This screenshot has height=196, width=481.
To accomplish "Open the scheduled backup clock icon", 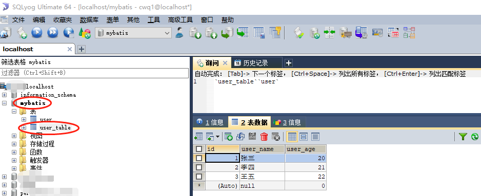I will (x=362, y=33).
